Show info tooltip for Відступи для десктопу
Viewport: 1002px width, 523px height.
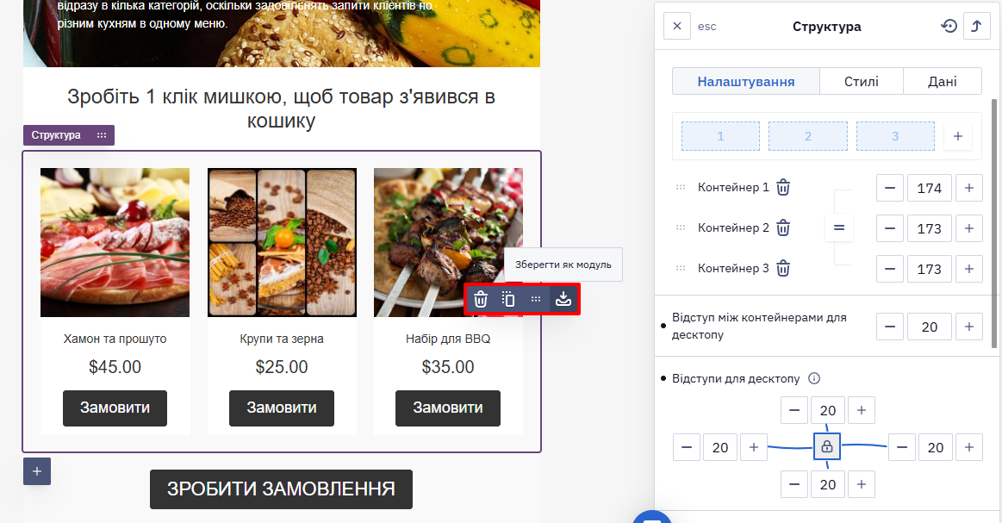814,378
